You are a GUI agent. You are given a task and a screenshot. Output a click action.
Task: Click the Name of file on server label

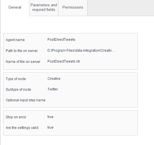tap(23, 62)
